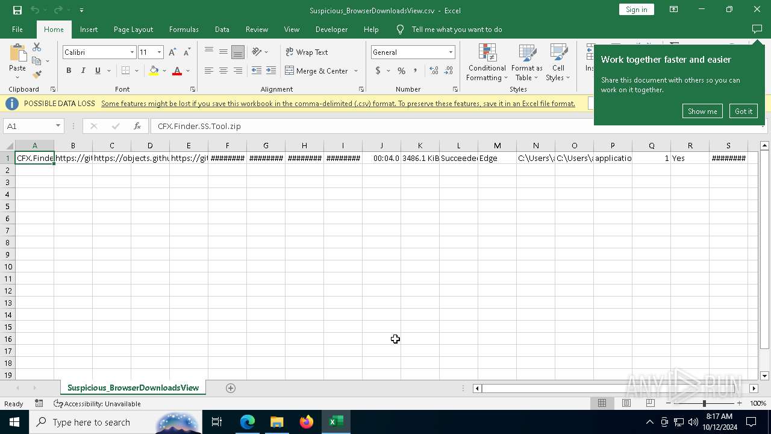This screenshot has width=771, height=434.
Task: Align cell text to the right
Action: 238,71
